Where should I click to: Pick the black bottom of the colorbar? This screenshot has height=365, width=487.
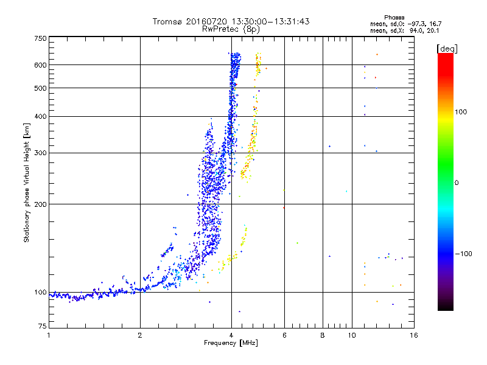point(446,306)
